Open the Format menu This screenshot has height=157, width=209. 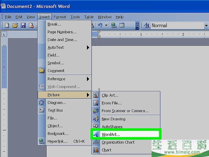pyautogui.click(x=60, y=17)
